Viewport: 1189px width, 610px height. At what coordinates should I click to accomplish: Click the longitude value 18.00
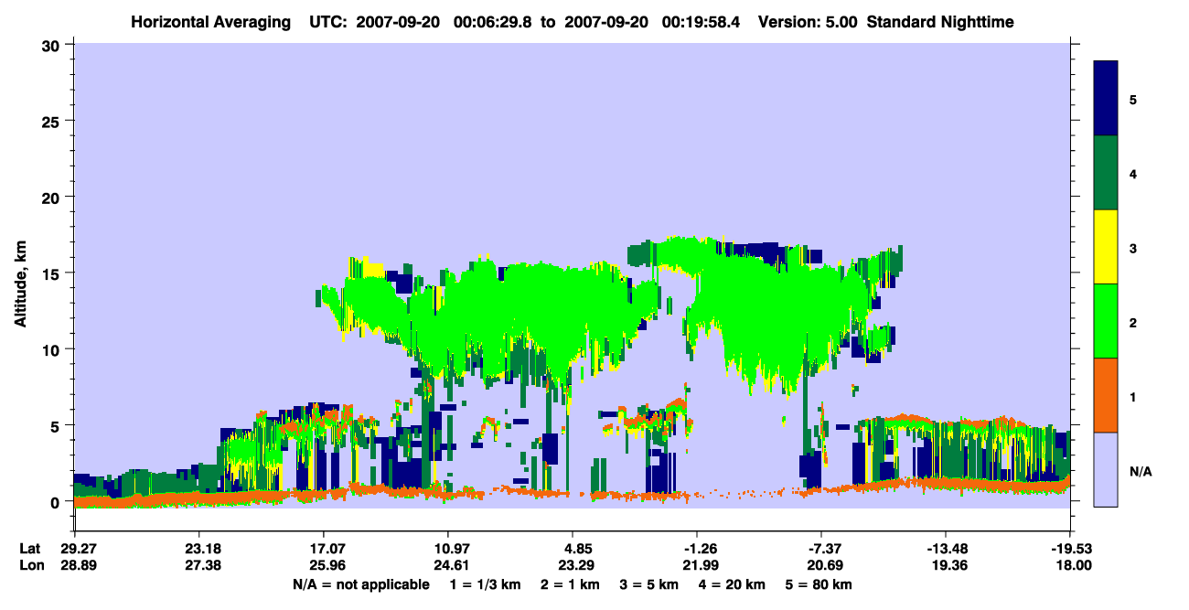(1076, 565)
